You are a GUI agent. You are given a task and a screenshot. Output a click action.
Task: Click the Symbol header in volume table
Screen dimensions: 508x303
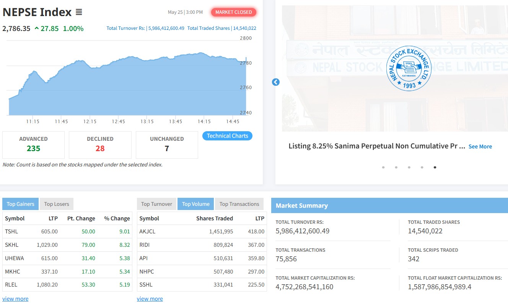point(149,218)
